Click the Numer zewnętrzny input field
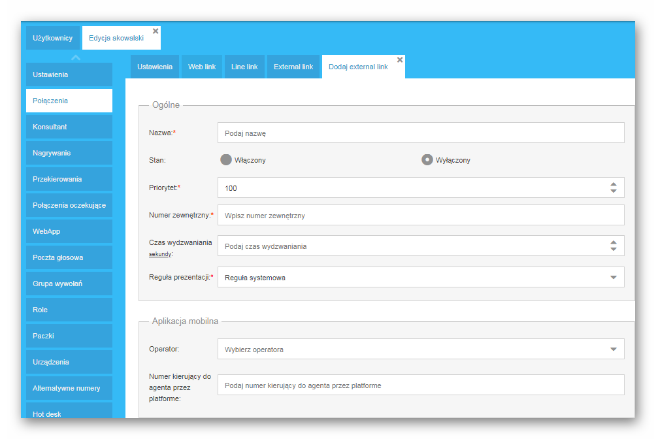The width and height of the screenshot is (656, 439). (x=421, y=215)
